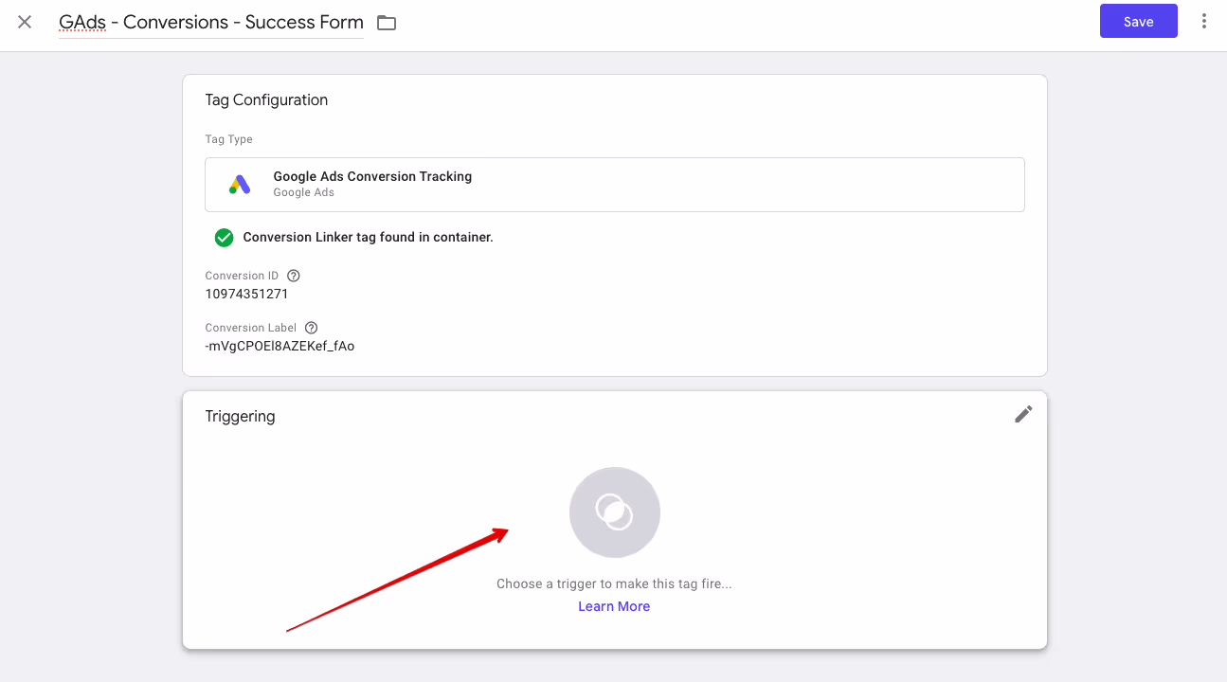Click 'Choose a trigger to make this tag fire' text
The image size is (1227, 682).
tap(614, 583)
